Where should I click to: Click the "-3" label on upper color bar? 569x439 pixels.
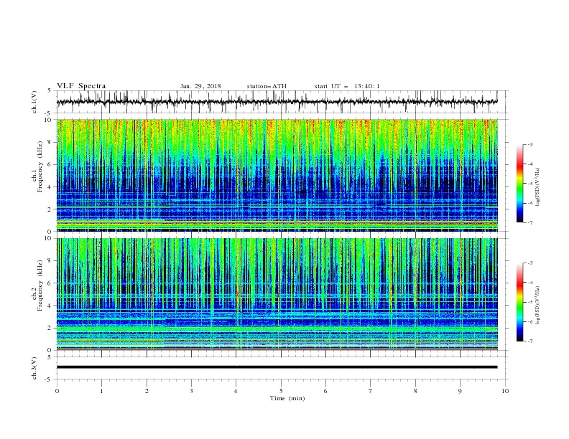pyautogui.click(x=529, y=144)
